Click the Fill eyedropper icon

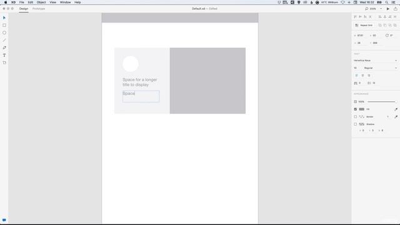396,109
